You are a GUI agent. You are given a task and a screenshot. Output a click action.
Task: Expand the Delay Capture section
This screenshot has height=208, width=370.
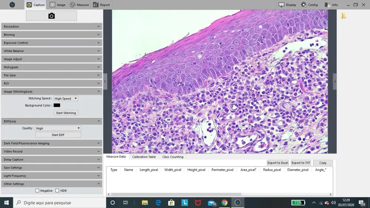pos(52,160)
